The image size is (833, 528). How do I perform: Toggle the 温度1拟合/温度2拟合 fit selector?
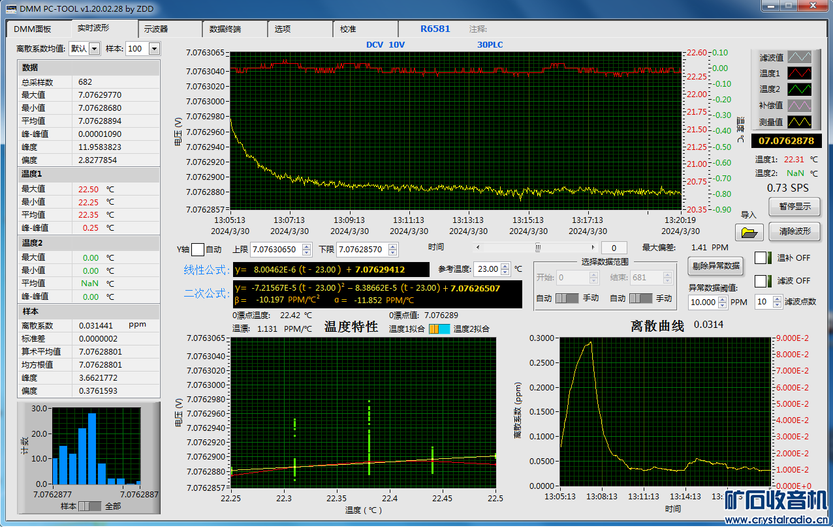pos(439,329)
